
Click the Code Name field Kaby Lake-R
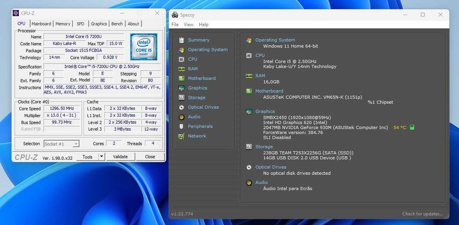pyautogui.click(x=64, y=43)
